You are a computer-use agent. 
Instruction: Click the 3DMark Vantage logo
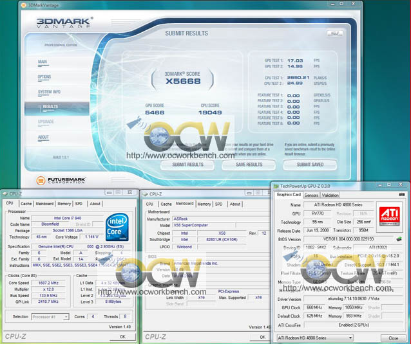(65, 23)
